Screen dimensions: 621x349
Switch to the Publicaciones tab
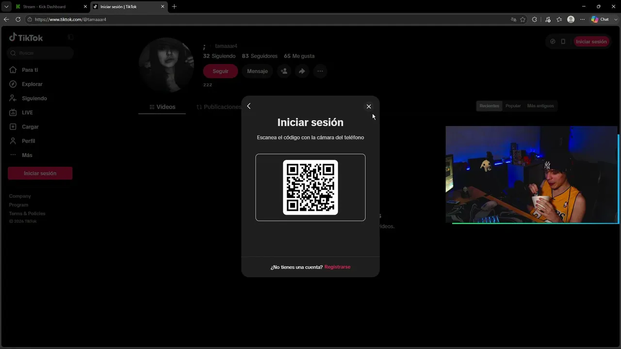pyautogui.click(x=219, y=107)
